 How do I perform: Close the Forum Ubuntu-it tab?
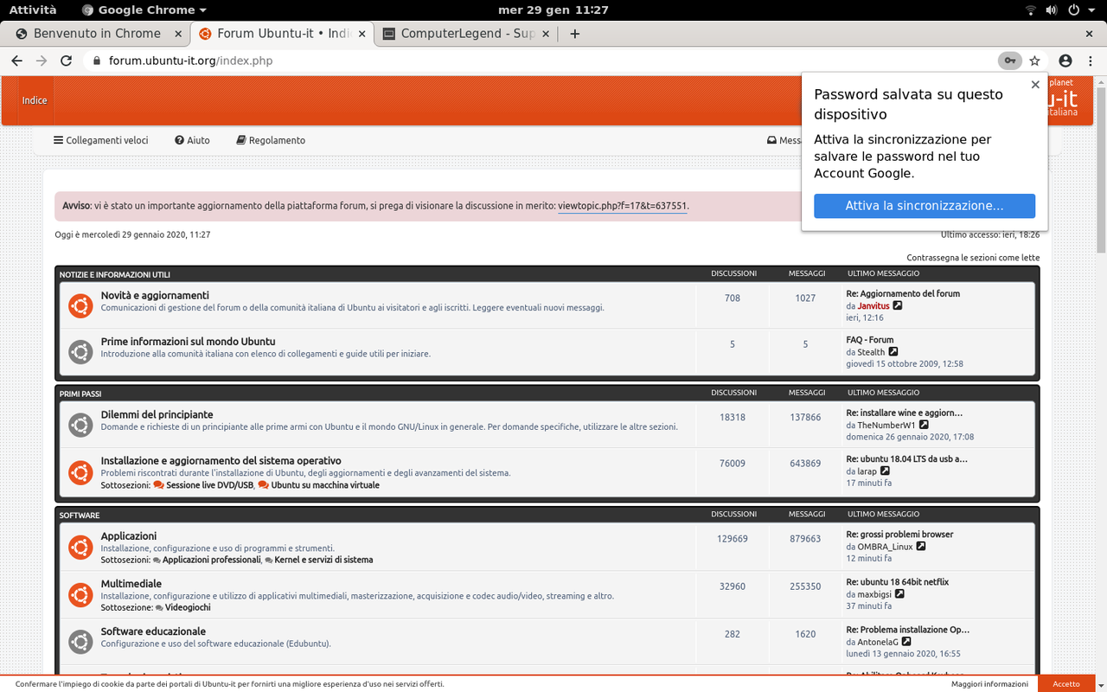pos(362,34)
